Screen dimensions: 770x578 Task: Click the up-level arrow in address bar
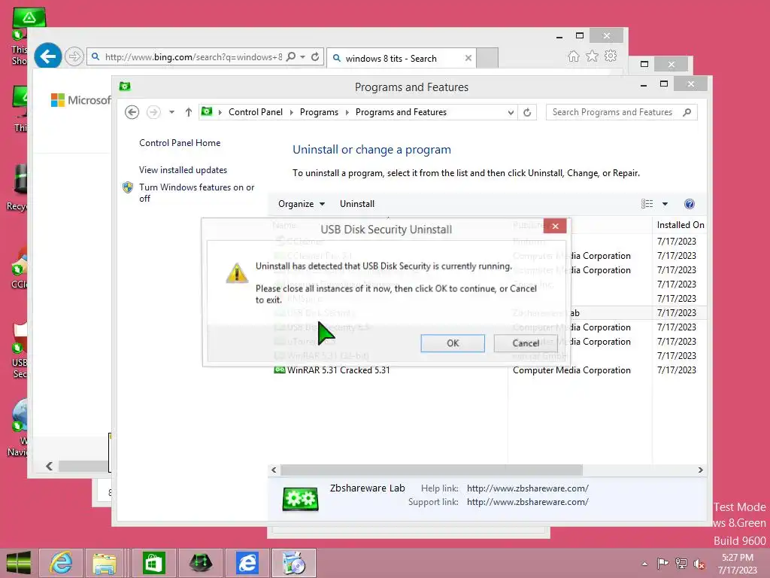(189, 112)
